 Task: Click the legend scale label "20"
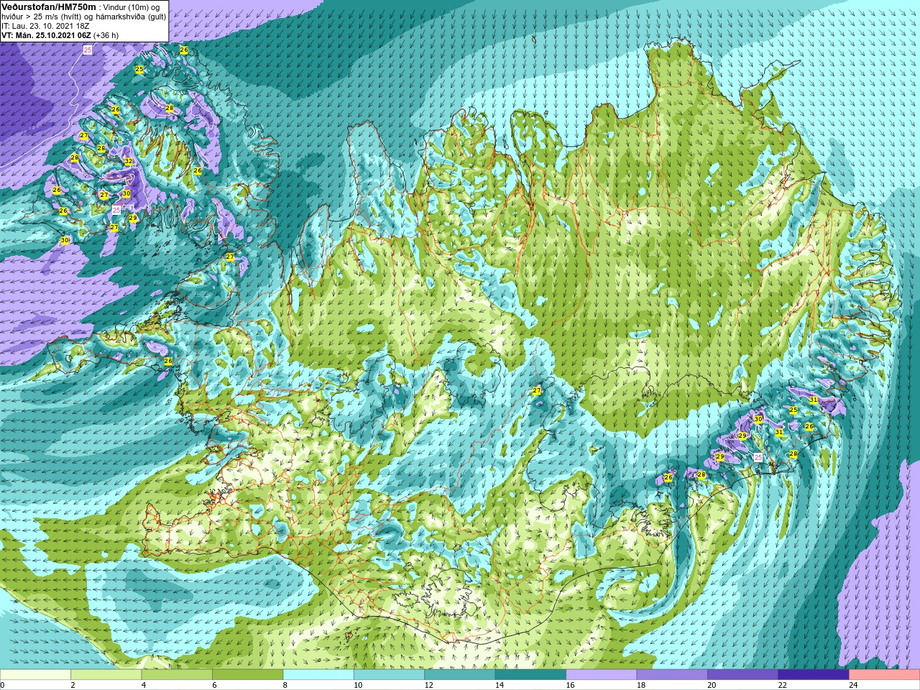712,685
